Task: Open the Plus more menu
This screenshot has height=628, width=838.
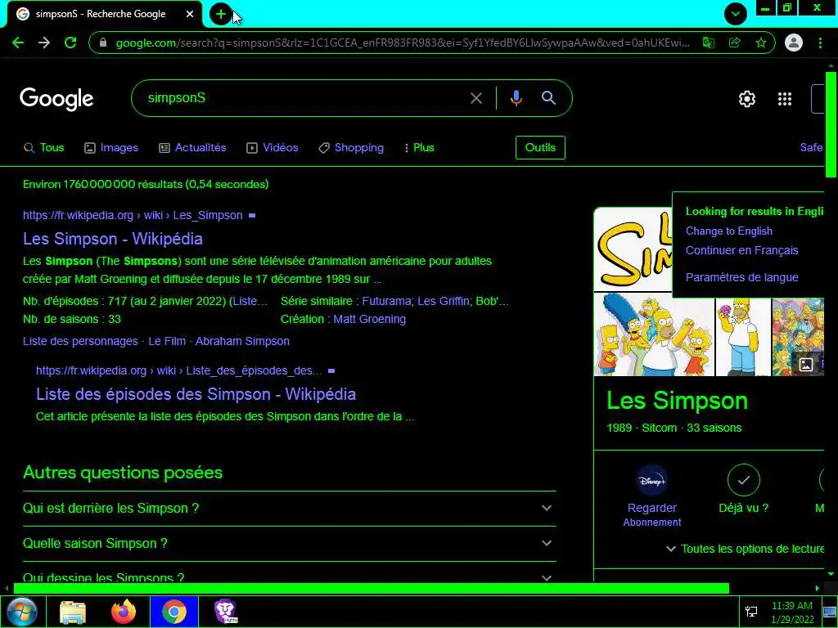Action: [x=420, y=148]
